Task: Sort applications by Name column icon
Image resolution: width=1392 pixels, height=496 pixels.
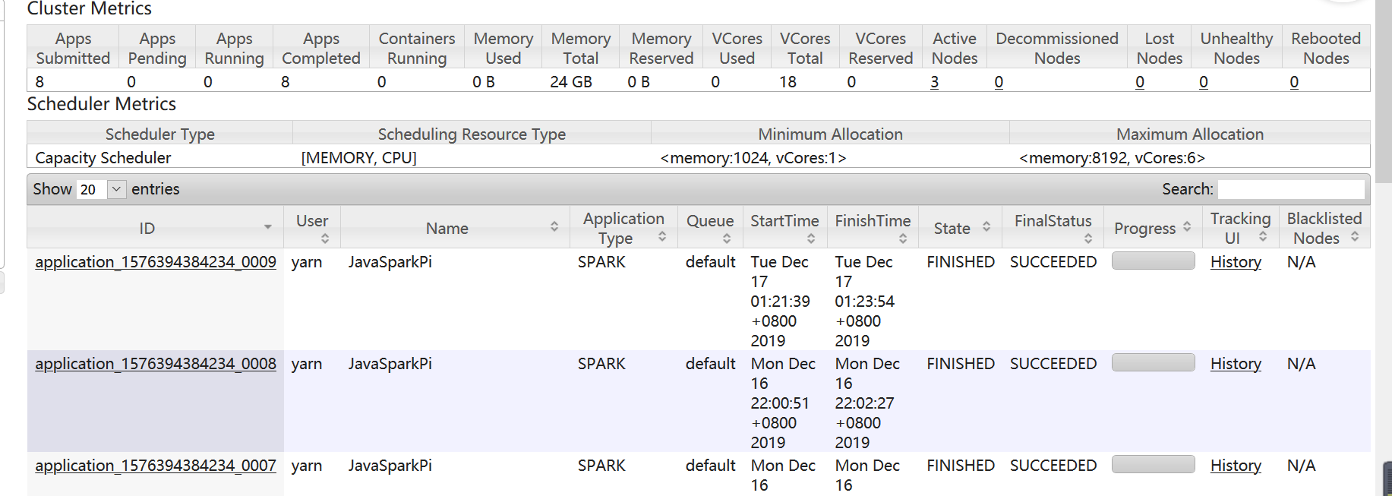Action: pyautogui.click(x=554, y=227)
